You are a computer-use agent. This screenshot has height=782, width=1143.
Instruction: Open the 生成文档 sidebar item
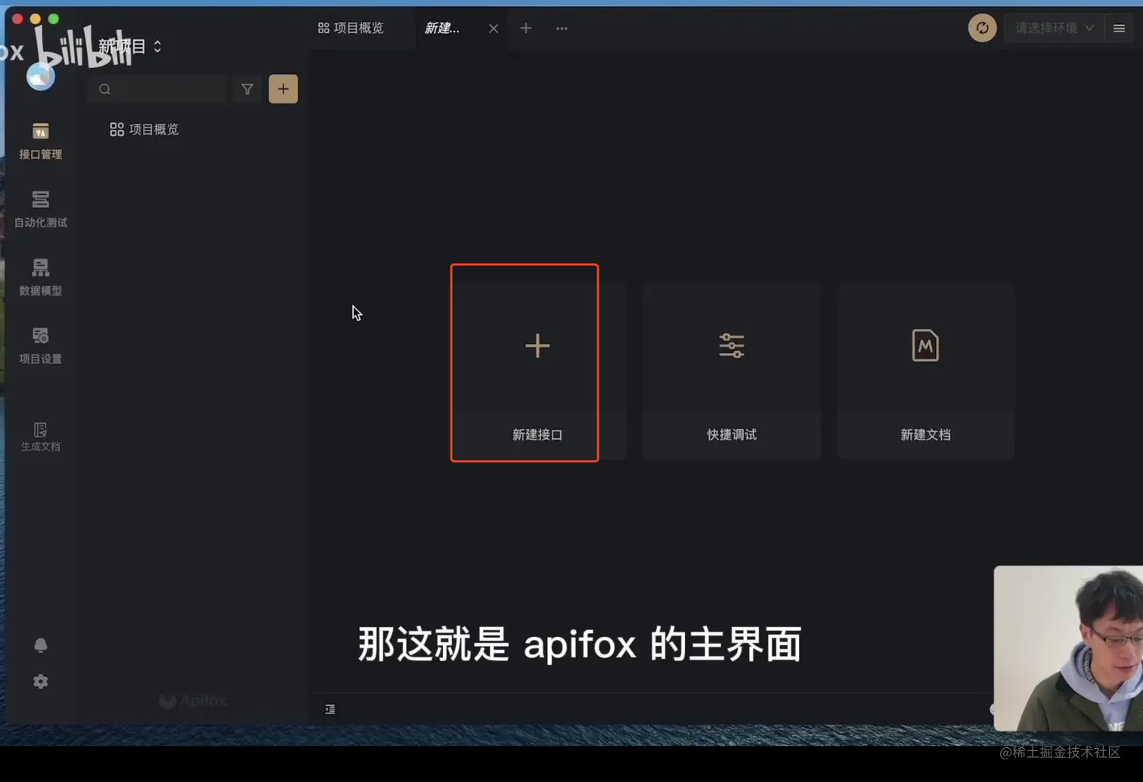click(x=41, y=437)
